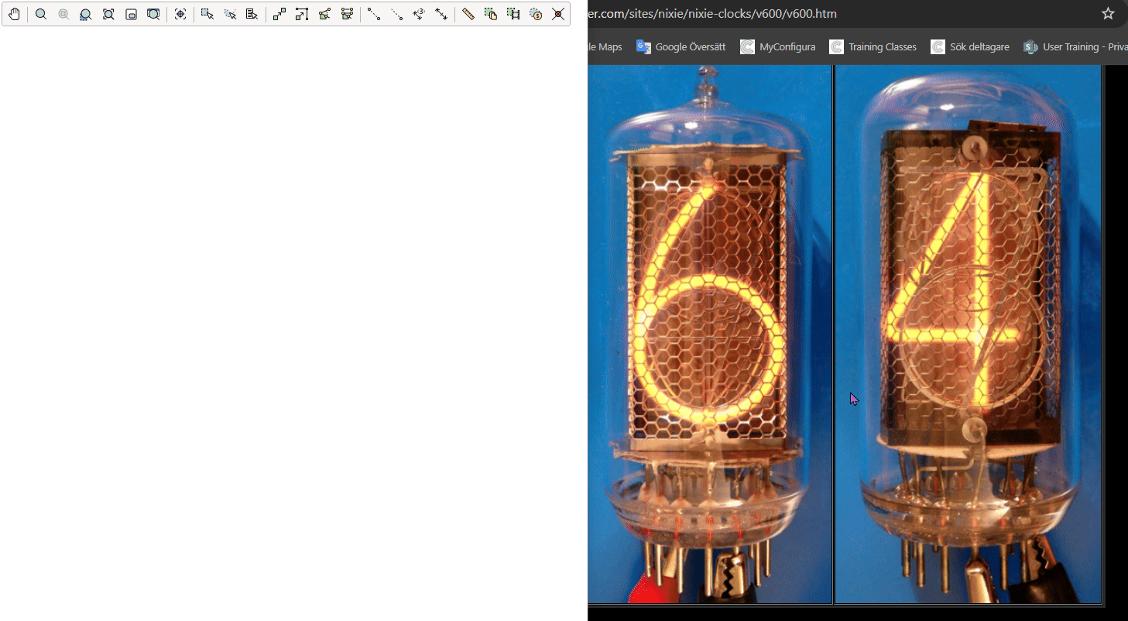1128x621 pixels.
Task: Open the User Training bookmark
Action: coord(1075,46)
